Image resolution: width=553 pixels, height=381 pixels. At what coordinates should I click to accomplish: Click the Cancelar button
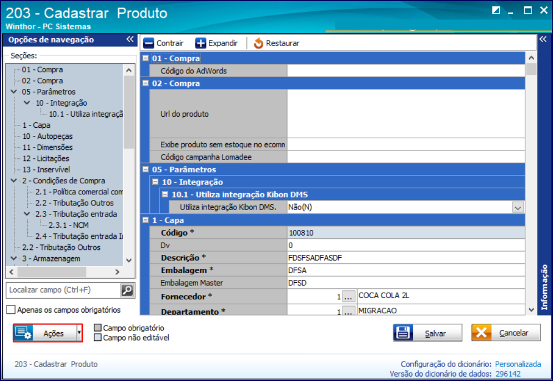(x=506, y=333)
